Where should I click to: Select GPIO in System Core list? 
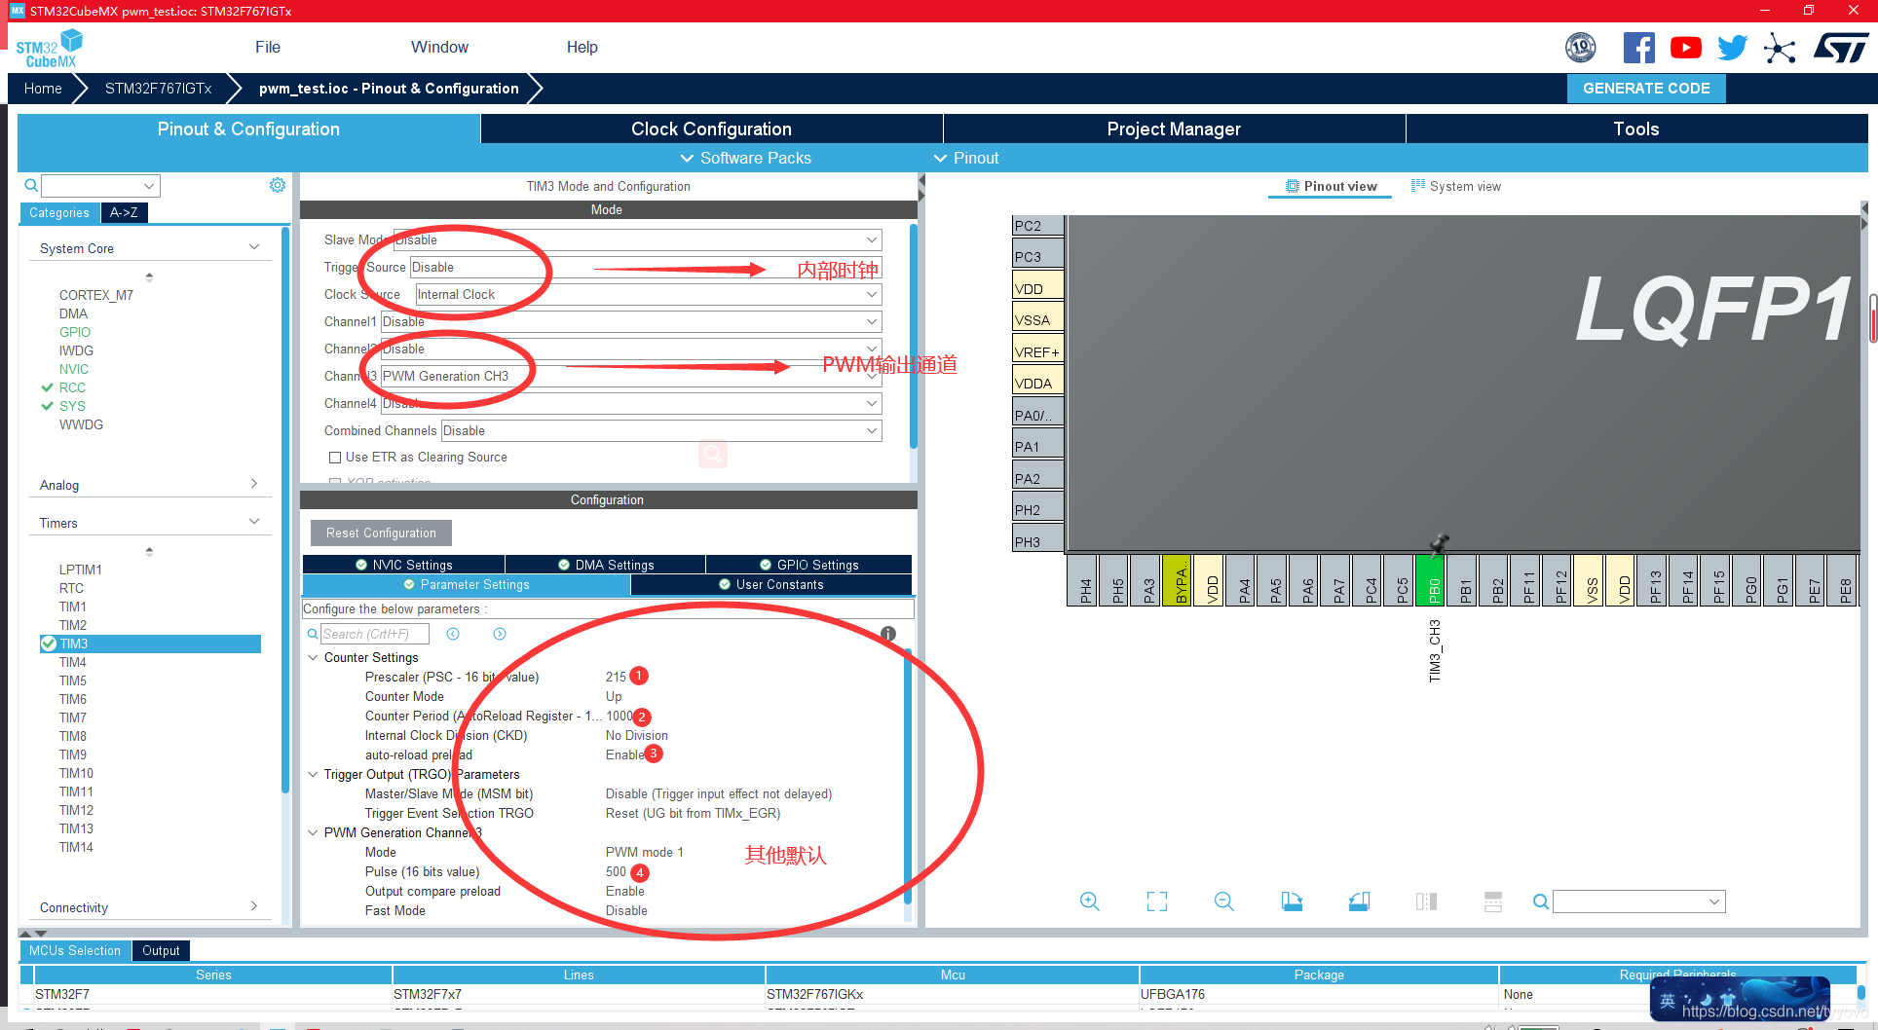click(75, 332)
